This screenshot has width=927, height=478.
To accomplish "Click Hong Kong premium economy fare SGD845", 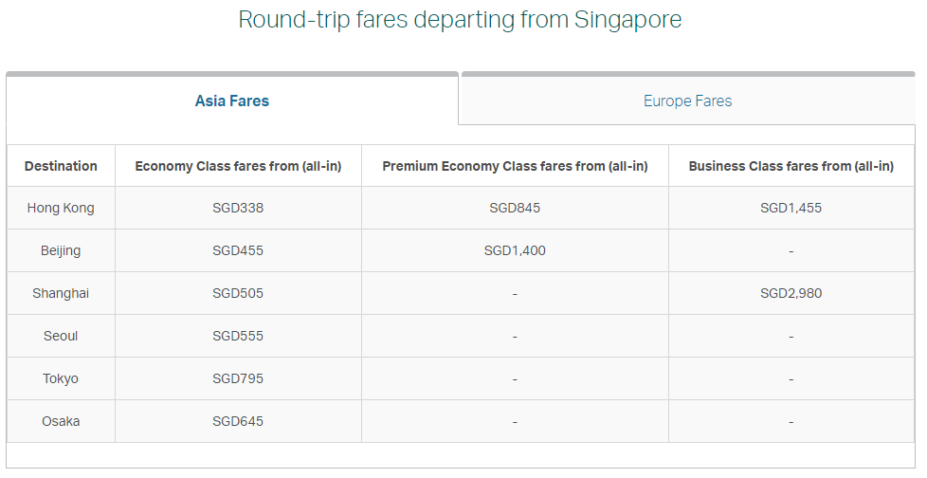I will (515, 208).
